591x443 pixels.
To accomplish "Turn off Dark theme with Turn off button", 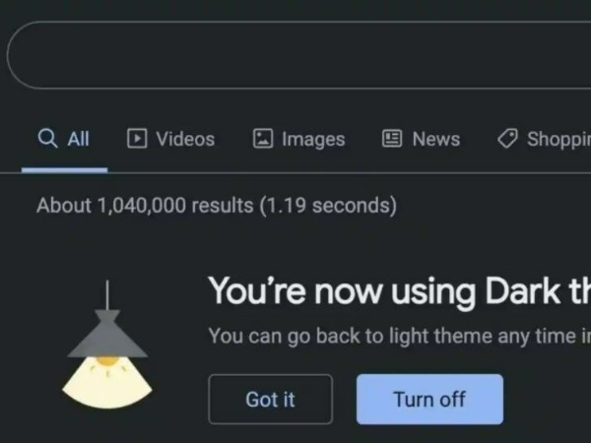I will pos(429,400).
